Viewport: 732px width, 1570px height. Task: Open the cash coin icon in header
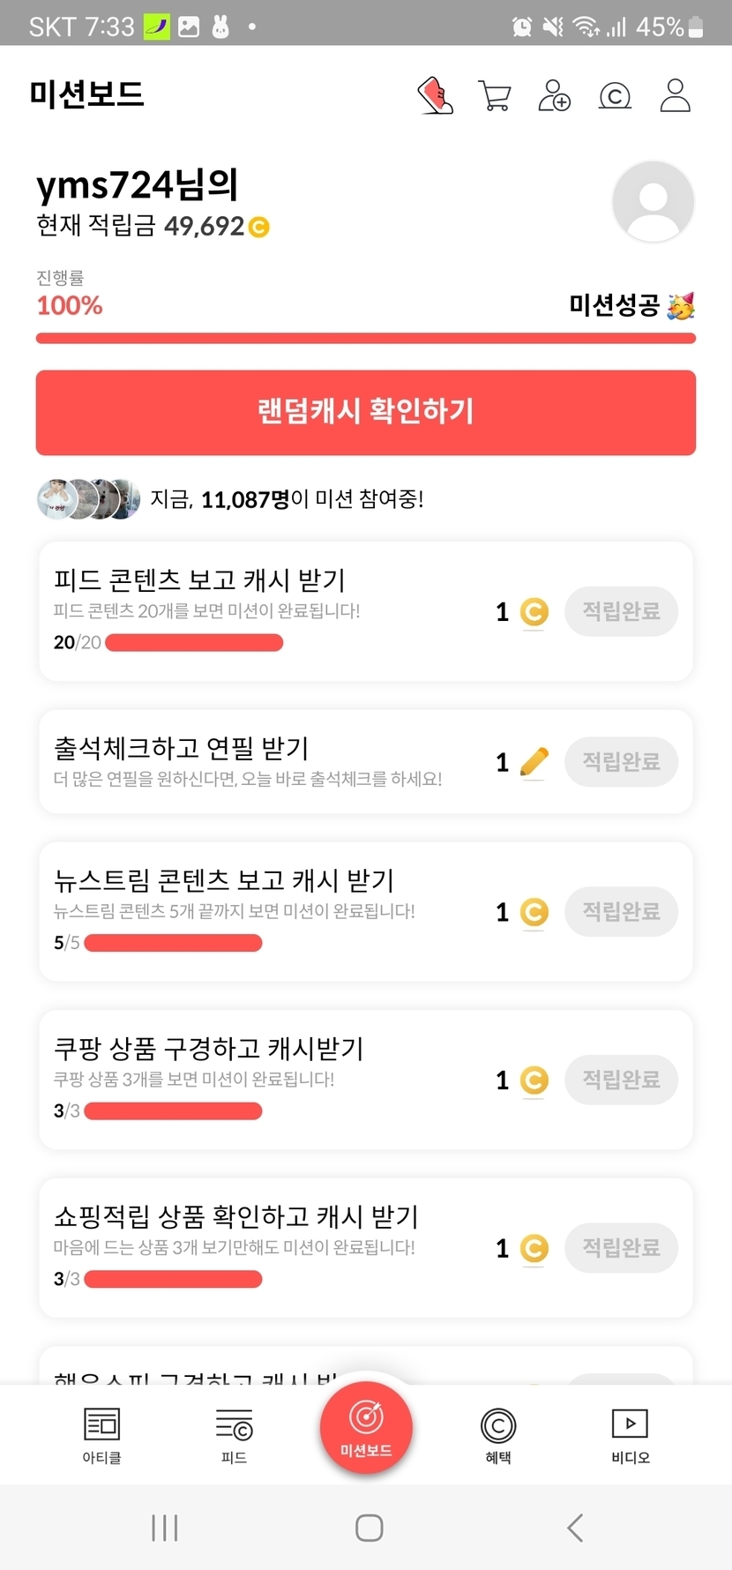[615, 95]
